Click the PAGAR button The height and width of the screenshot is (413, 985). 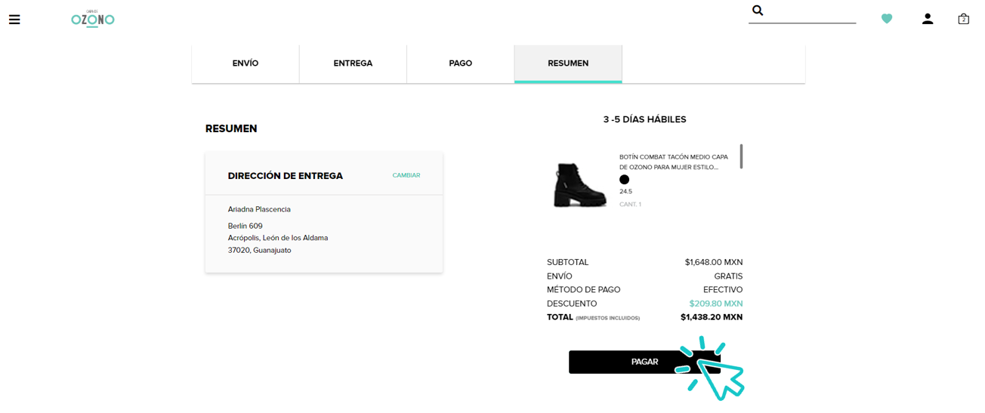click(x=644, y=362)
